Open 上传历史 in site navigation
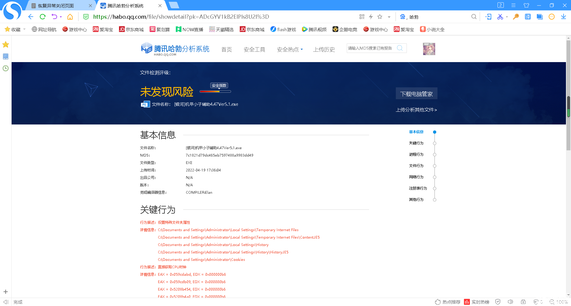This screenshot has width=571, height=306. pos(324,49)
